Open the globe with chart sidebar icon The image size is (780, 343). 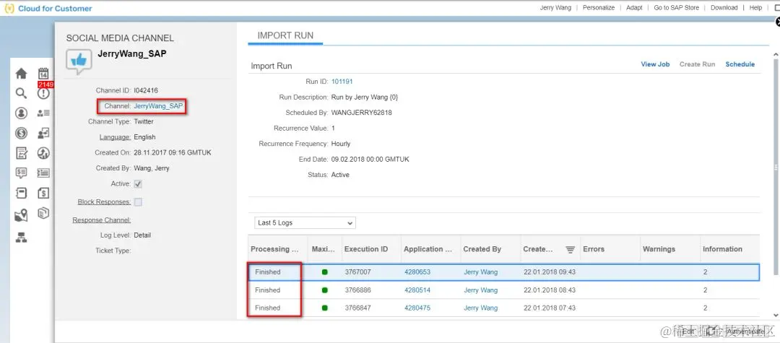43,153
